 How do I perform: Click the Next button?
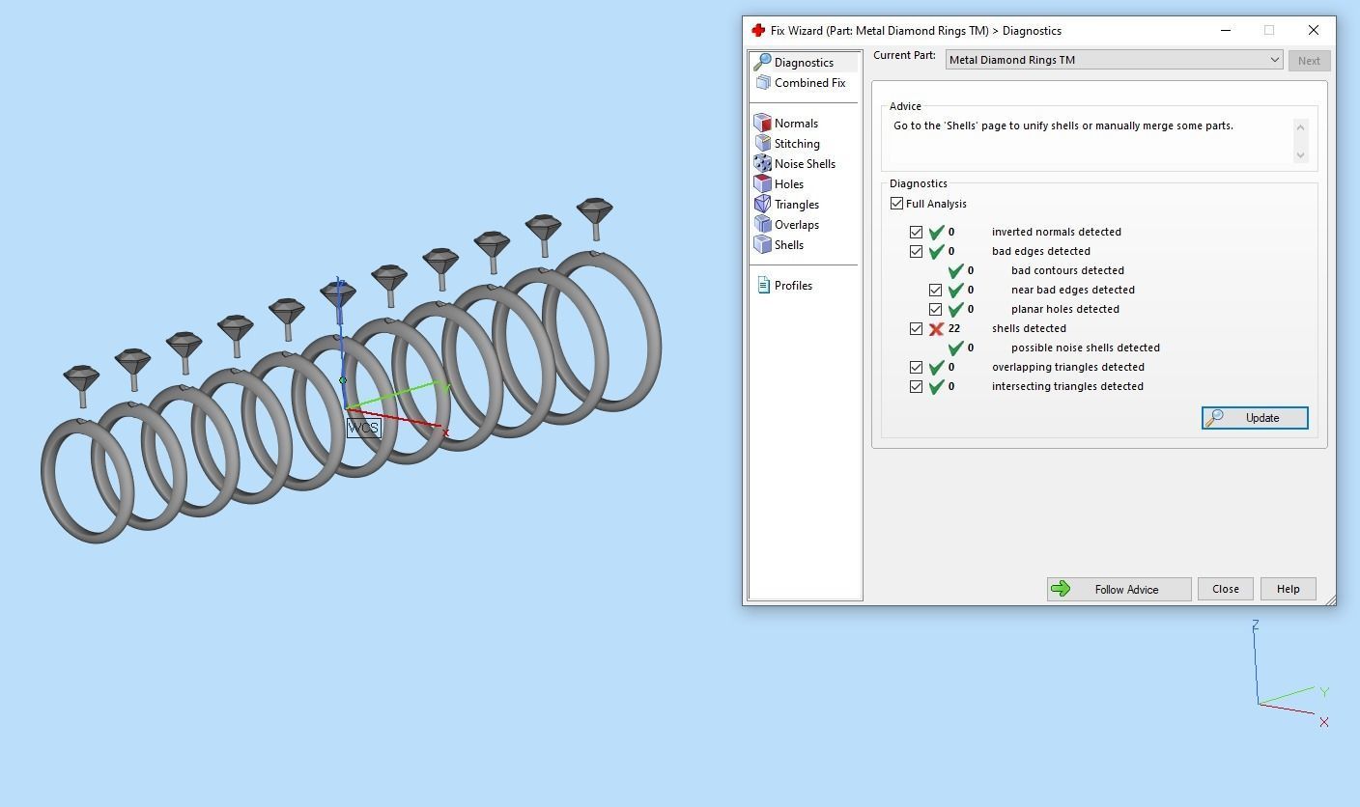click(x=1309, y=61)
